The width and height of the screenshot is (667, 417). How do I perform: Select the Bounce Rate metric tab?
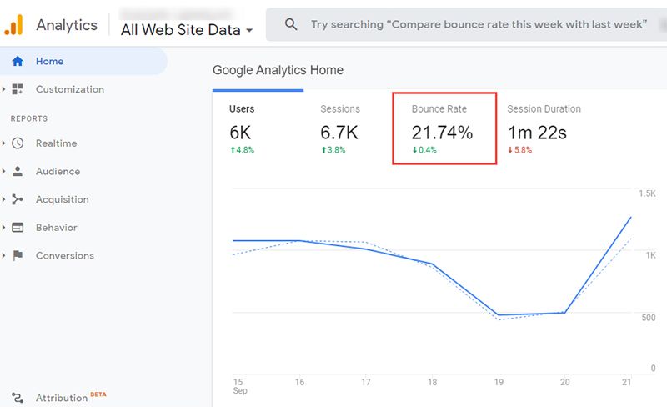(444, 128)
